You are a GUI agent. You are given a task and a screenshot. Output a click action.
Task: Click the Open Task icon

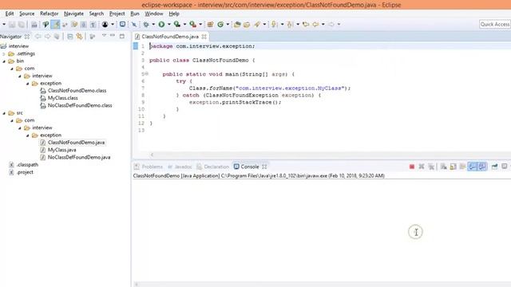[x=247, y=25]
